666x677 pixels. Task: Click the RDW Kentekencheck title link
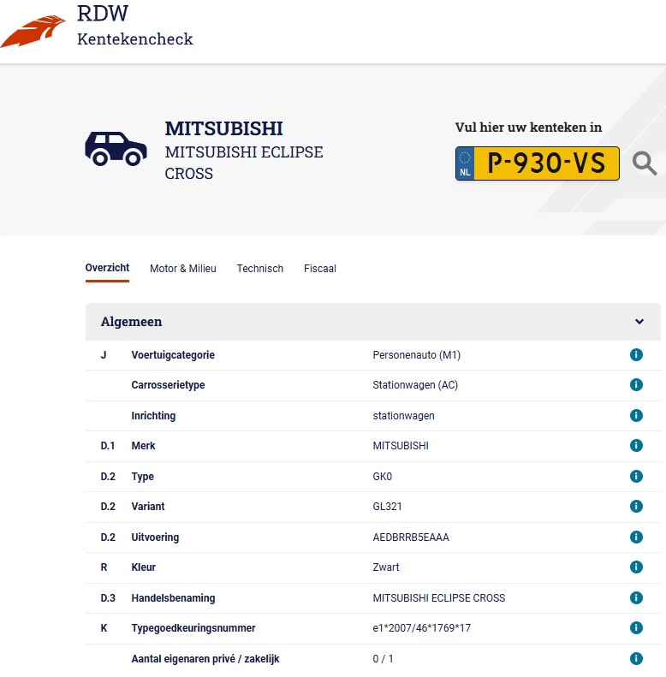coord(134,27)
